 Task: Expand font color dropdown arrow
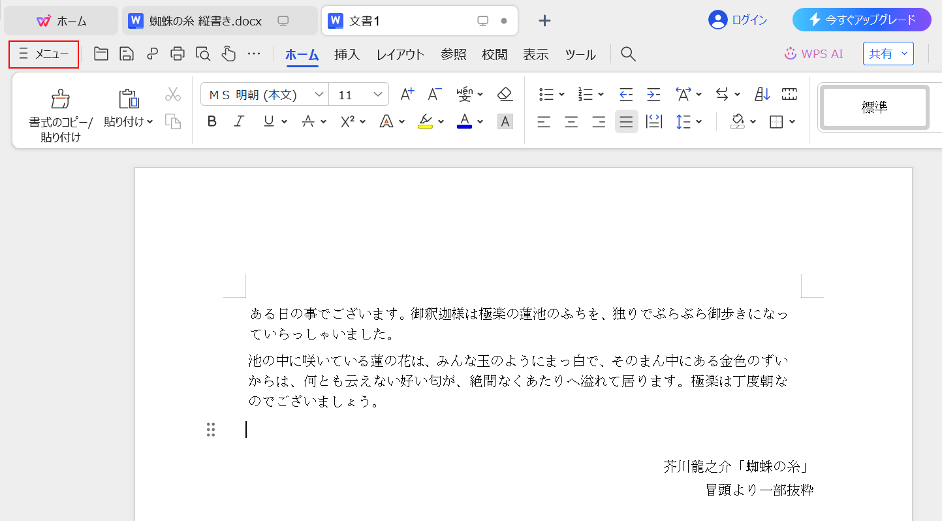click(x=480, y=121)
